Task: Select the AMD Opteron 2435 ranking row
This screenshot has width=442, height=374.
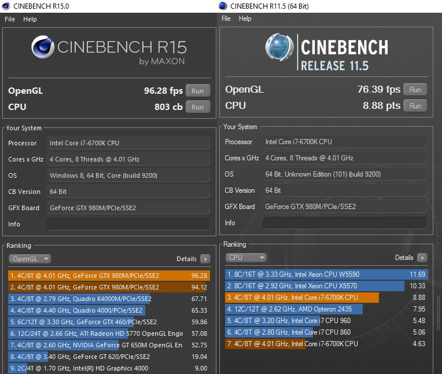Action: 326,309
